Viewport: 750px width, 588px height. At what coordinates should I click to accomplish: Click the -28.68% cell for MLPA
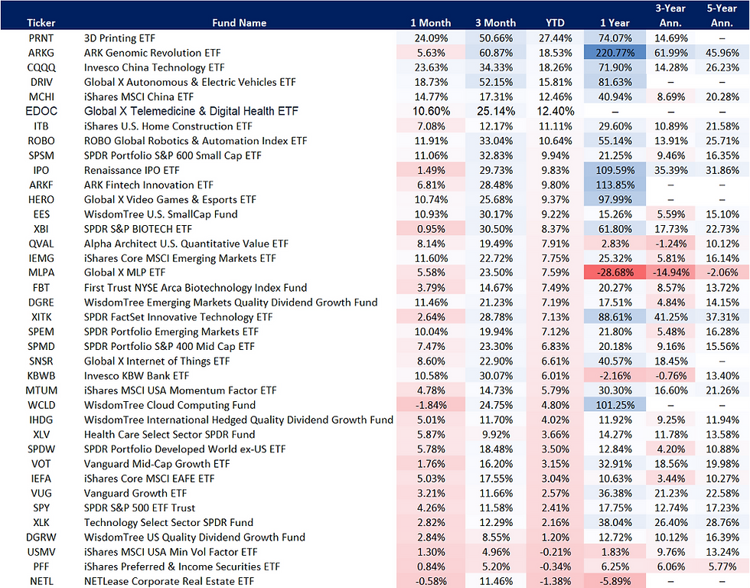[615, 273]
